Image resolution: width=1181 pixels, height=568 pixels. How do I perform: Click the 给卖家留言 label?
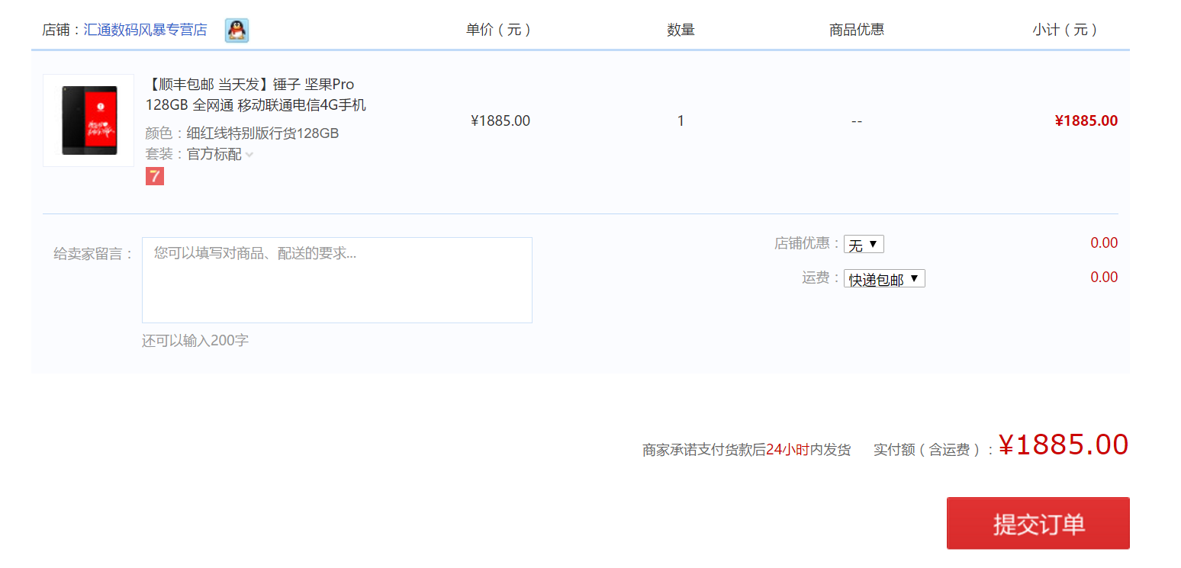[x=94, y=254]
